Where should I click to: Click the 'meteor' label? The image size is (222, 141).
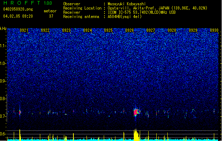pyautogui.click(x=50, y=11)
